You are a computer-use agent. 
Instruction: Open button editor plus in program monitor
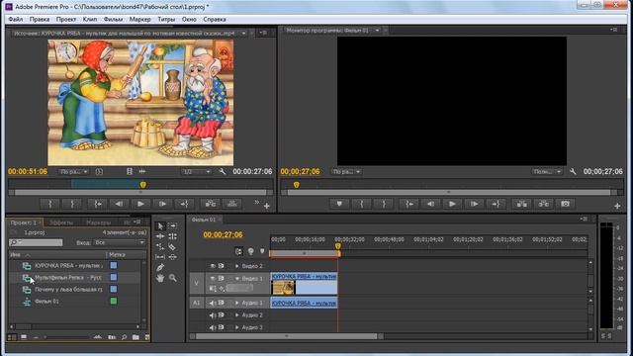[x=617, y=207]
